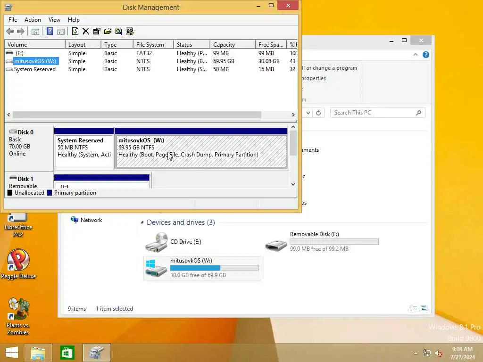The width and height of the screenshot is (483, 362).
Task: Collapse the Explorer ribbon with the chevron
Action: pyautogui.click(x=415, y=55)
